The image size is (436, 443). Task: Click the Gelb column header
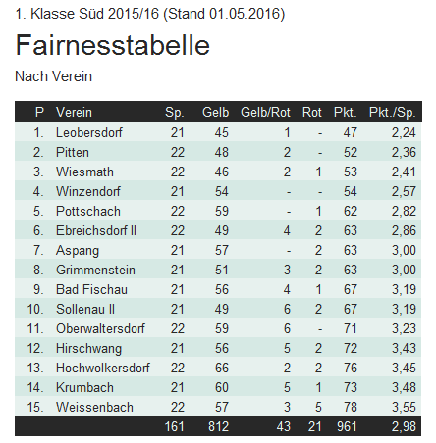coord(215,112)
